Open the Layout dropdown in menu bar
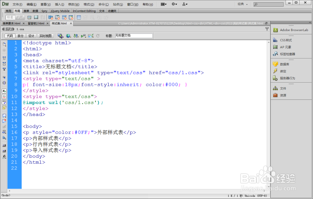 coord(164,4)
